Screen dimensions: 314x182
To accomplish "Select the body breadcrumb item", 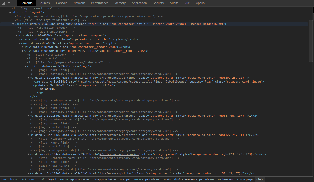I will 13,179.
